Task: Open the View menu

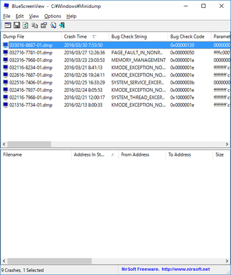Action: [34, 16]
